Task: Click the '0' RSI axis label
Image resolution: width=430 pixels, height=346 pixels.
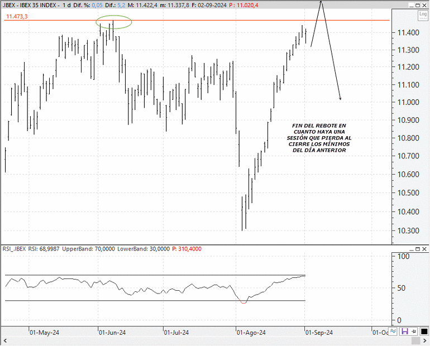Action: [399, 320]
